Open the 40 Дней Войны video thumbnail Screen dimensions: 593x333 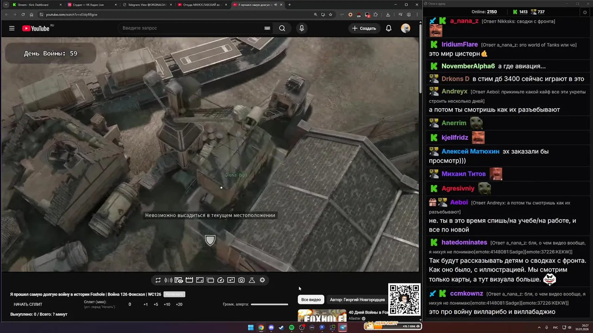point(322,315)
